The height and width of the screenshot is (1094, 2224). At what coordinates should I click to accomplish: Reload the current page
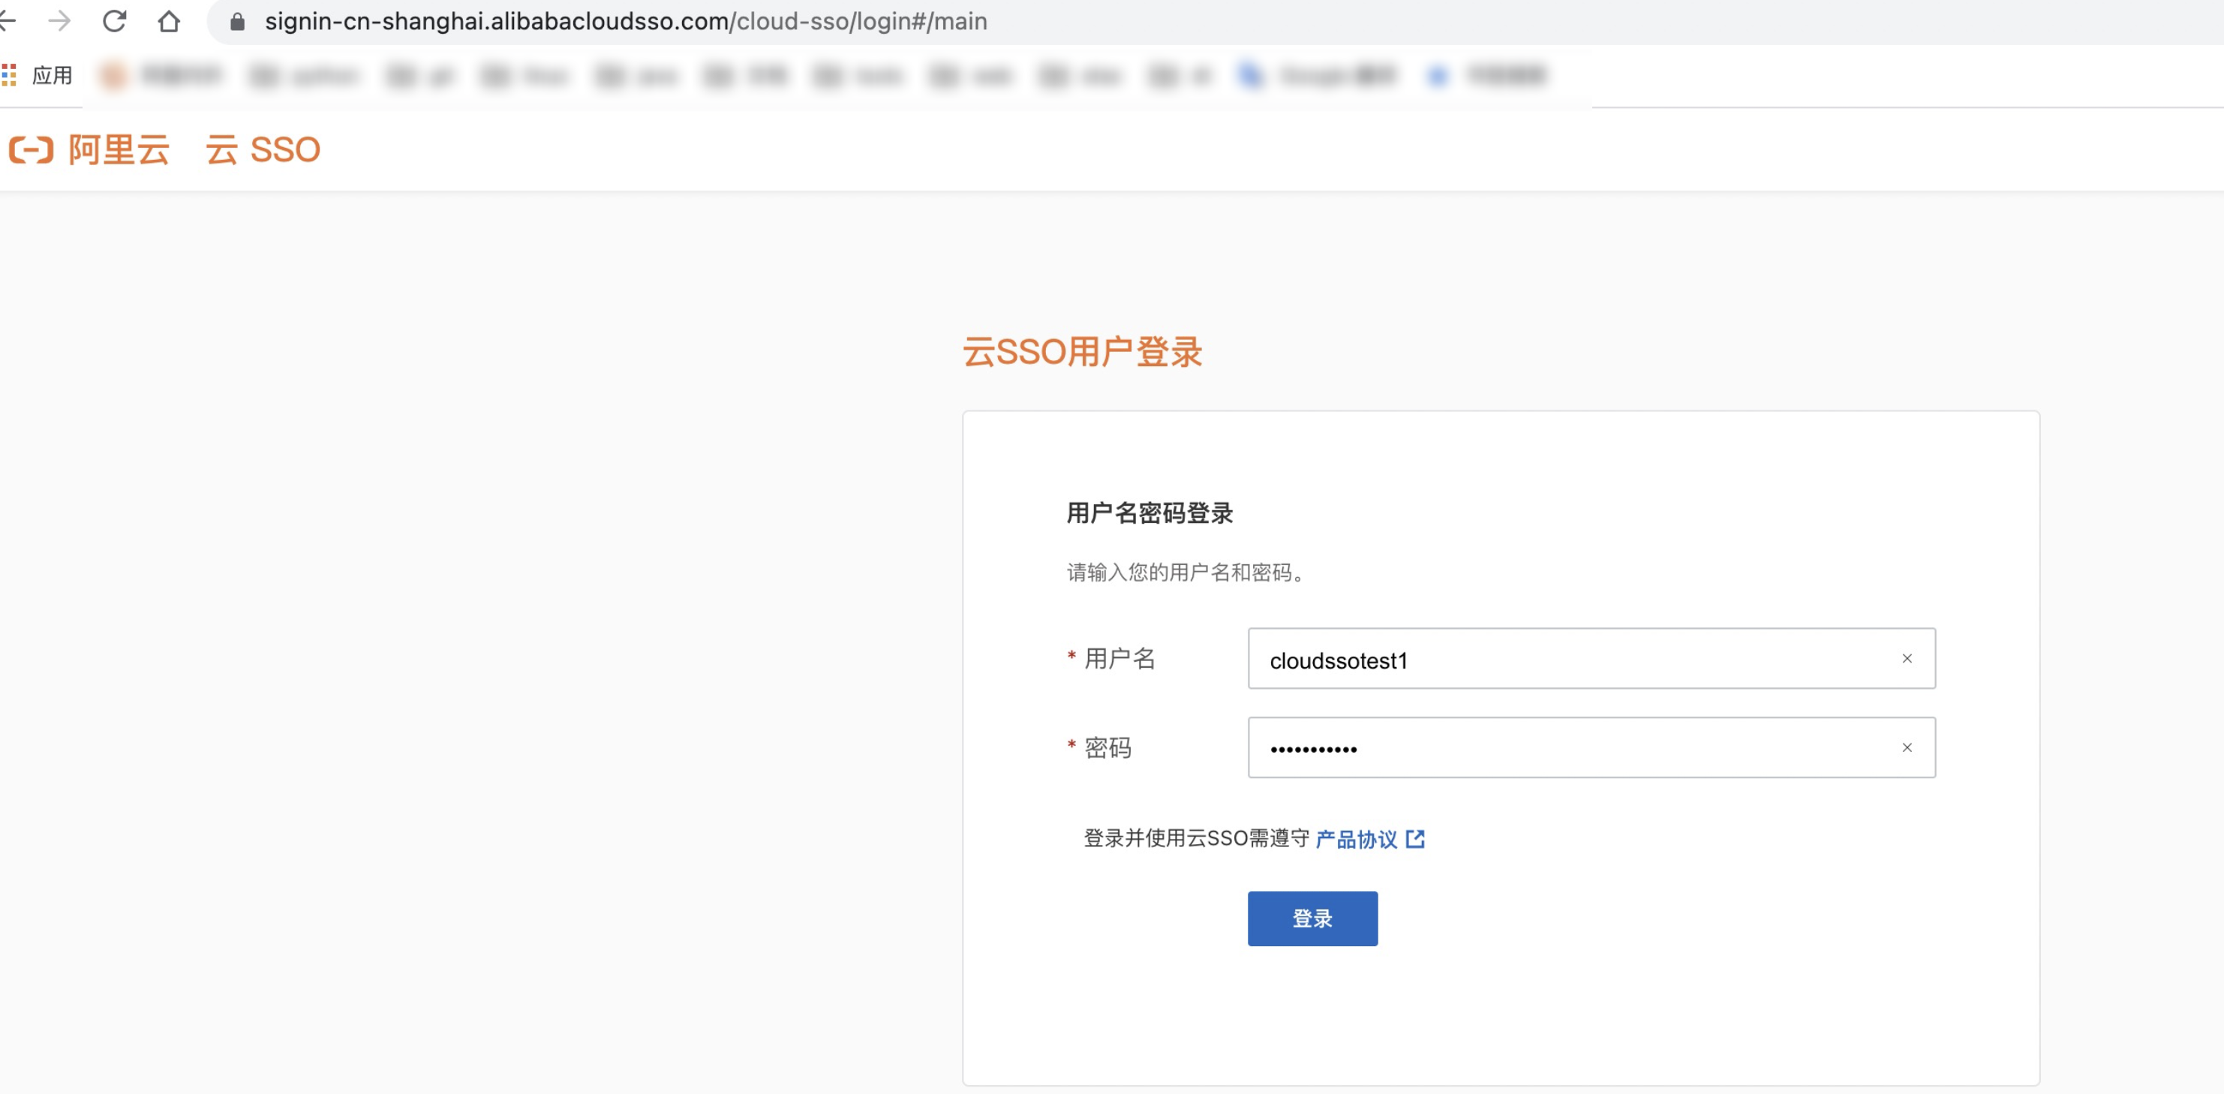pyautogui.click(x=114, y=21)
